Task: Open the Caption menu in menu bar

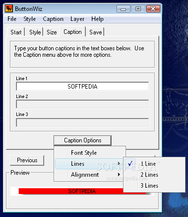Action: click(x=53, y=19)
